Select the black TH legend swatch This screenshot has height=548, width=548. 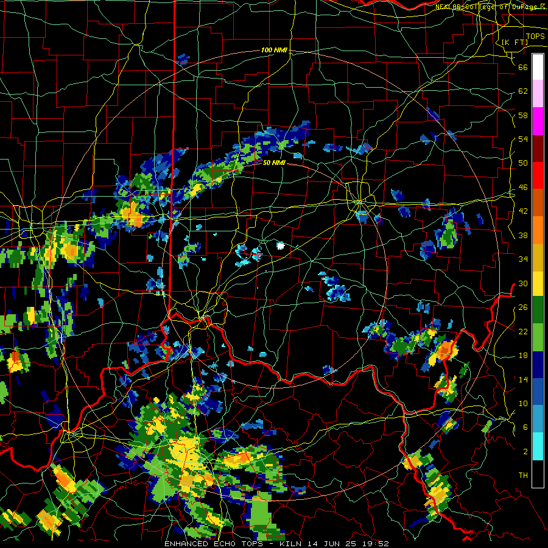[x=538, y=474]
